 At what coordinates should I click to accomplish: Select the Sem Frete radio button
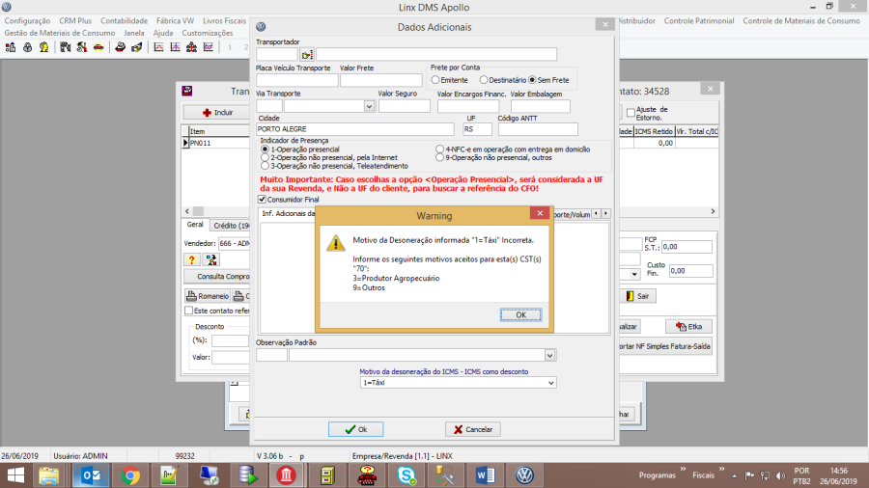(x=533, y=80)
